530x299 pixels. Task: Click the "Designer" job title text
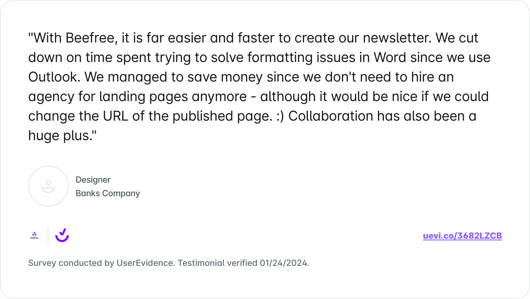pos(93,180)
